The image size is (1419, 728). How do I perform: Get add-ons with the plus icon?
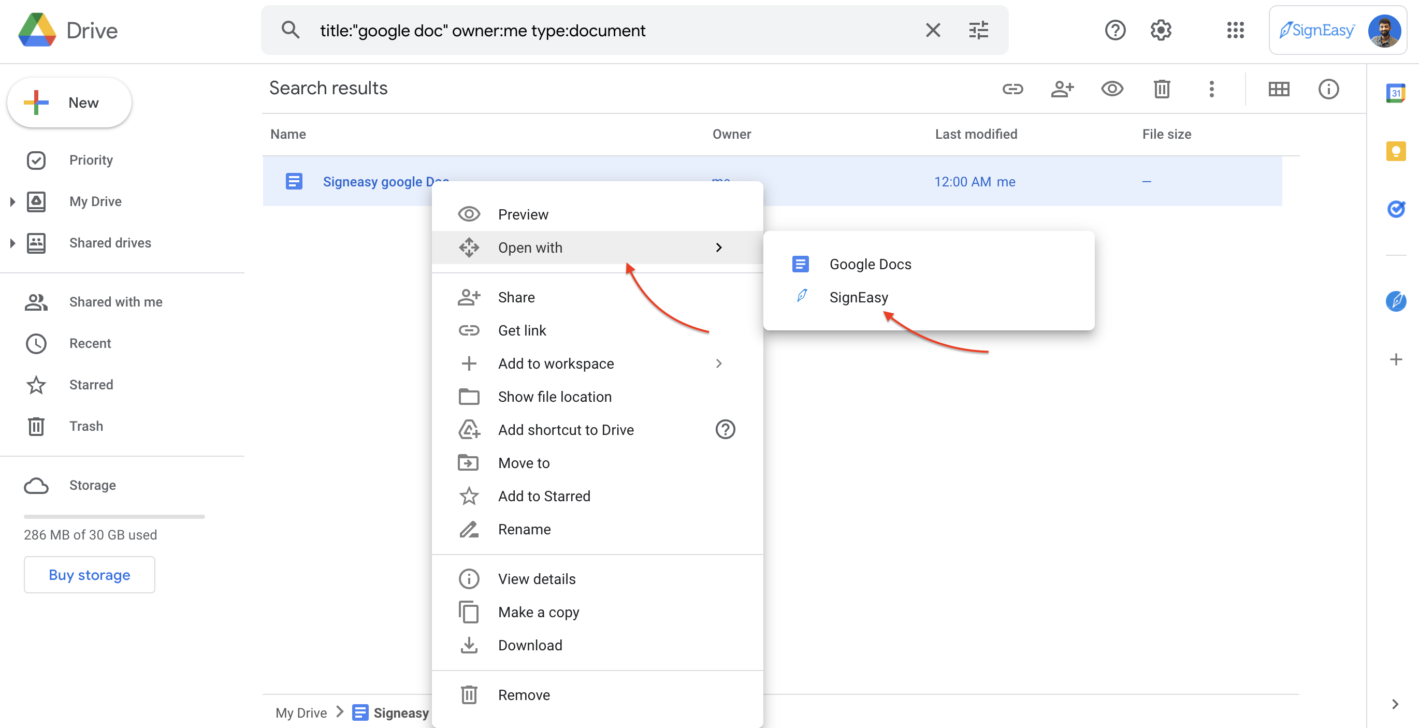[x=1395, y=359]
